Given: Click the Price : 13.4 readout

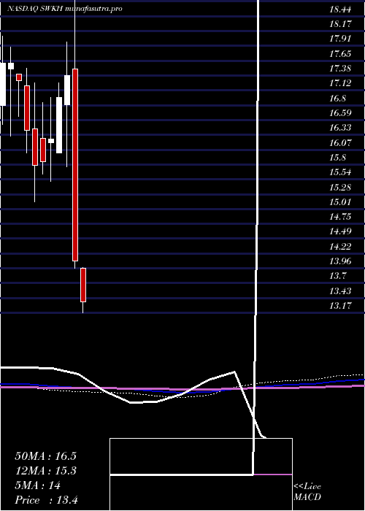Looking at the screenshot, I should 46,500.
